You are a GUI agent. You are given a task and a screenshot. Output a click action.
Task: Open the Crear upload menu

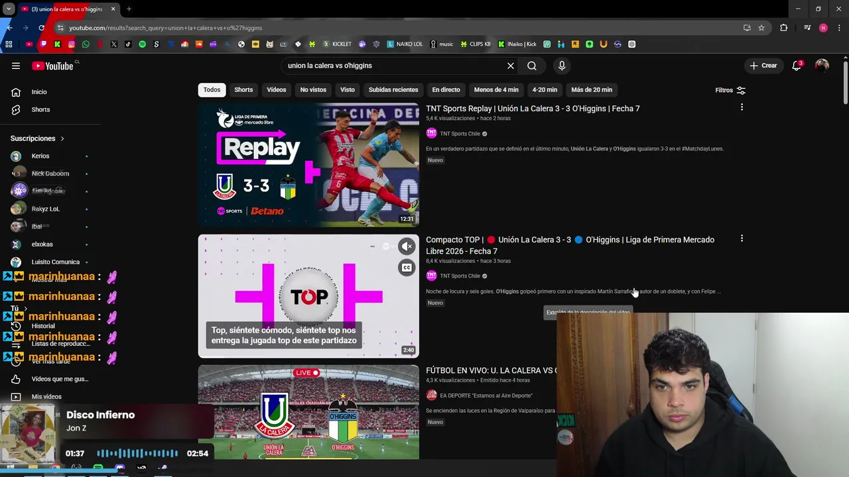pyautogui.click(x=763, y=66)
